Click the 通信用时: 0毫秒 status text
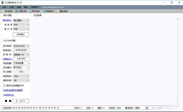183x112 pixels. click(x=132, y=108)
